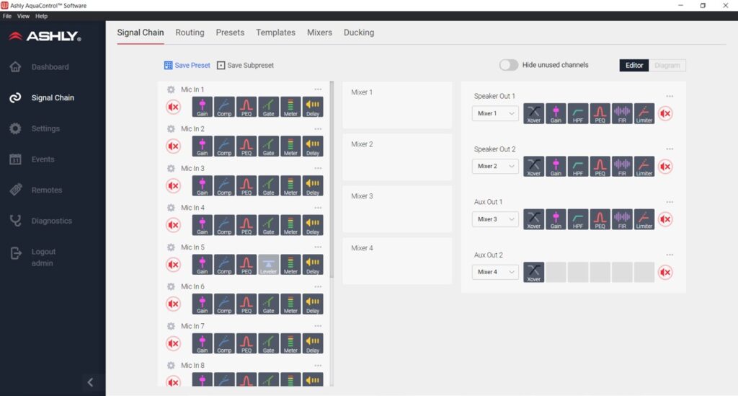
Task: Open the Xover block on Speaker Out 1
Action: click(x=534, y=113)
